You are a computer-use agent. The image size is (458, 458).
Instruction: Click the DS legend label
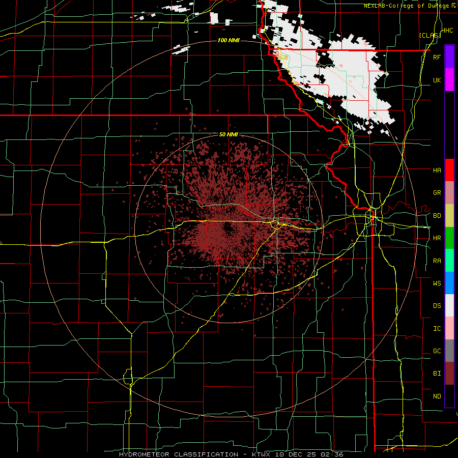tap(437, 306)
